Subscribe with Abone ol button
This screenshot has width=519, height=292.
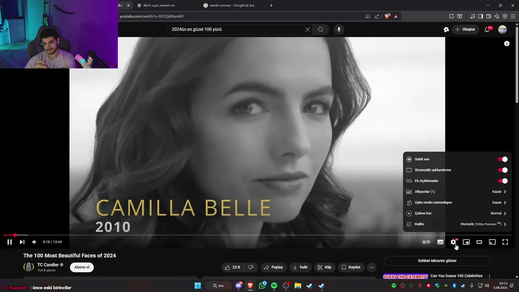tap(82, 267)
